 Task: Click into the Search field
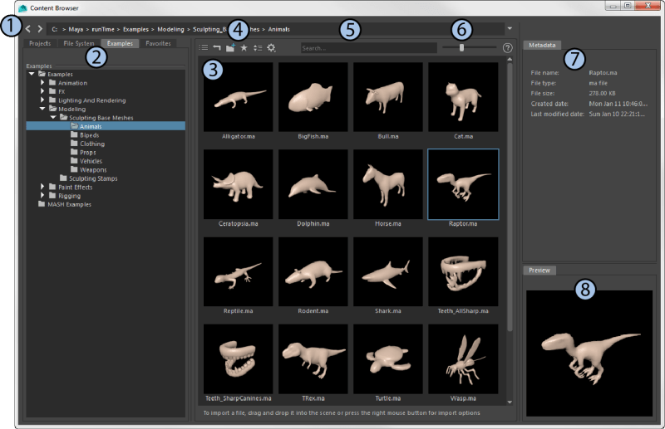[x=368, y=48]
